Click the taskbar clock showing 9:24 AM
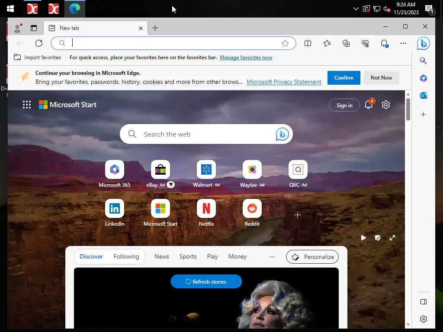Screen dimensions: 443x332 click(x=406, y=9)
